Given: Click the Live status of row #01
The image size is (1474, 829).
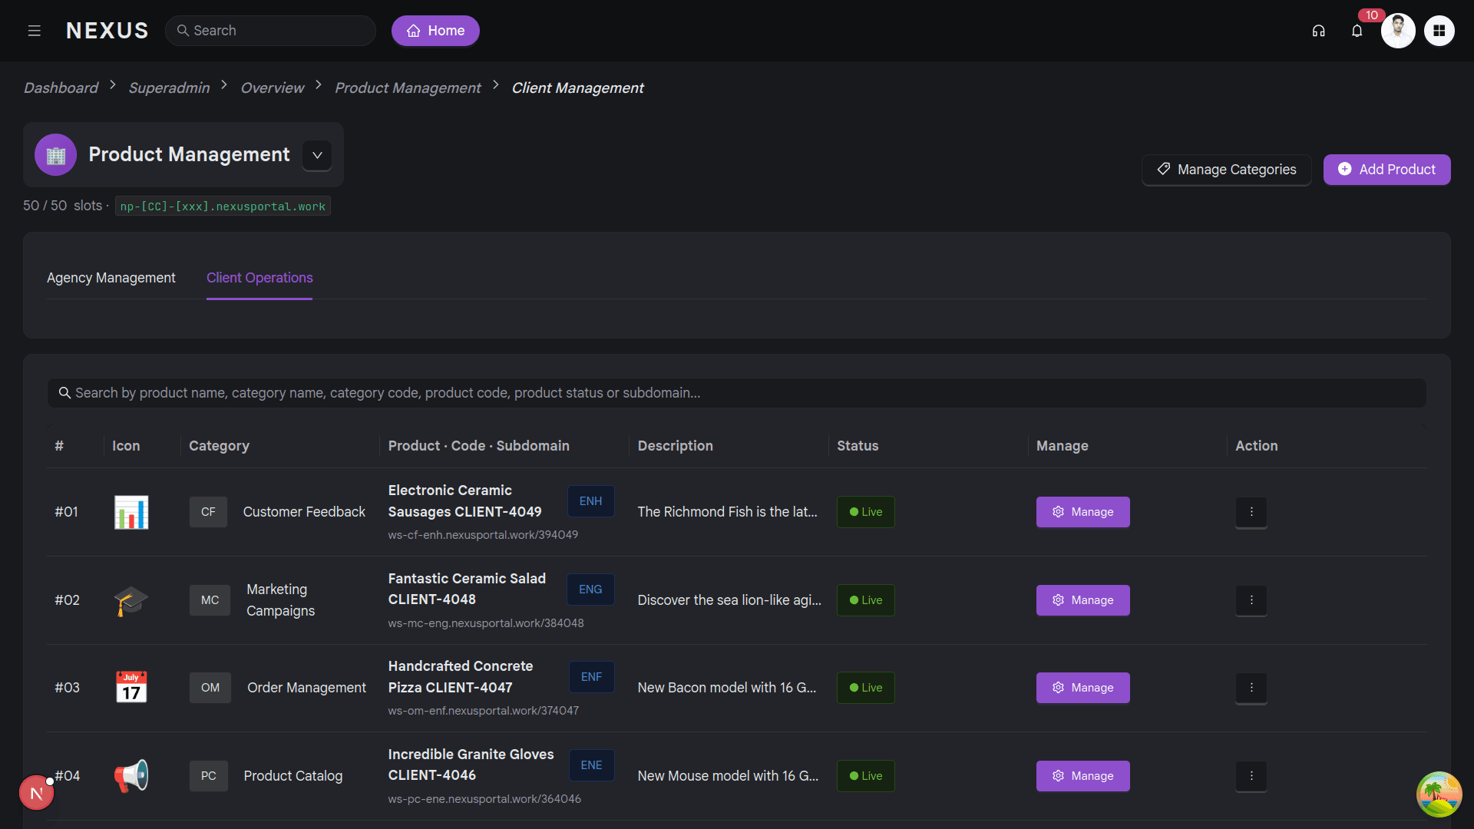Looking at the screenshot, I should tap(865, 512).
